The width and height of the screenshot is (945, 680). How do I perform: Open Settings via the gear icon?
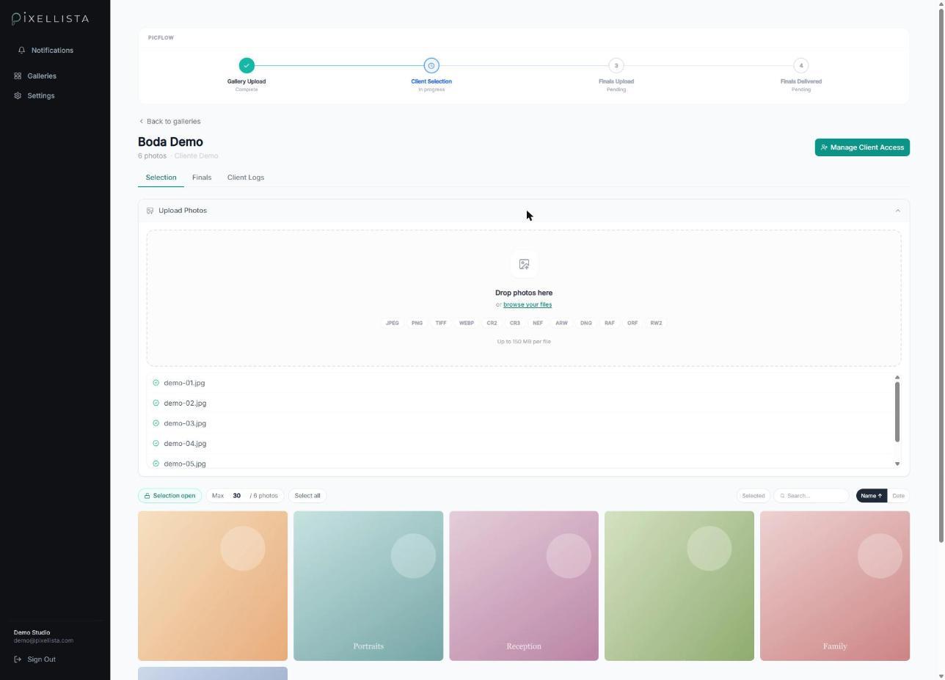pos(18,96)
